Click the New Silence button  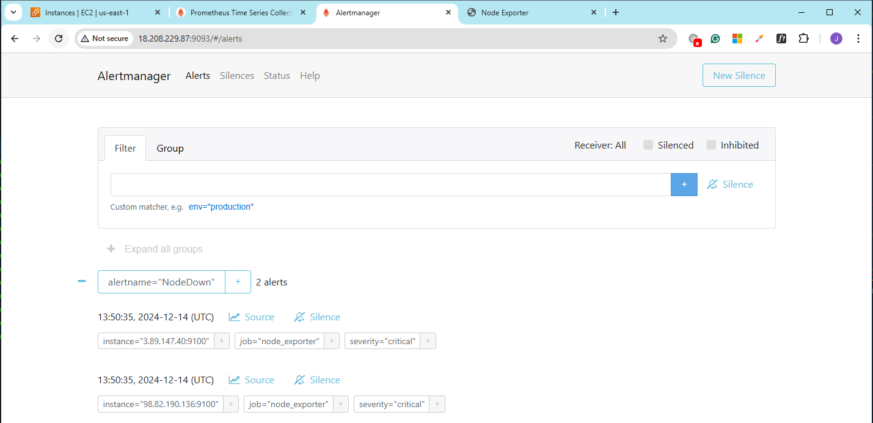739,75
